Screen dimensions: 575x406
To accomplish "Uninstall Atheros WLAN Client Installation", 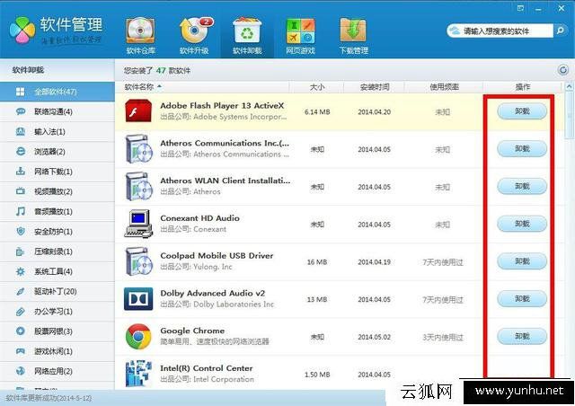I will tap(522, 186).
